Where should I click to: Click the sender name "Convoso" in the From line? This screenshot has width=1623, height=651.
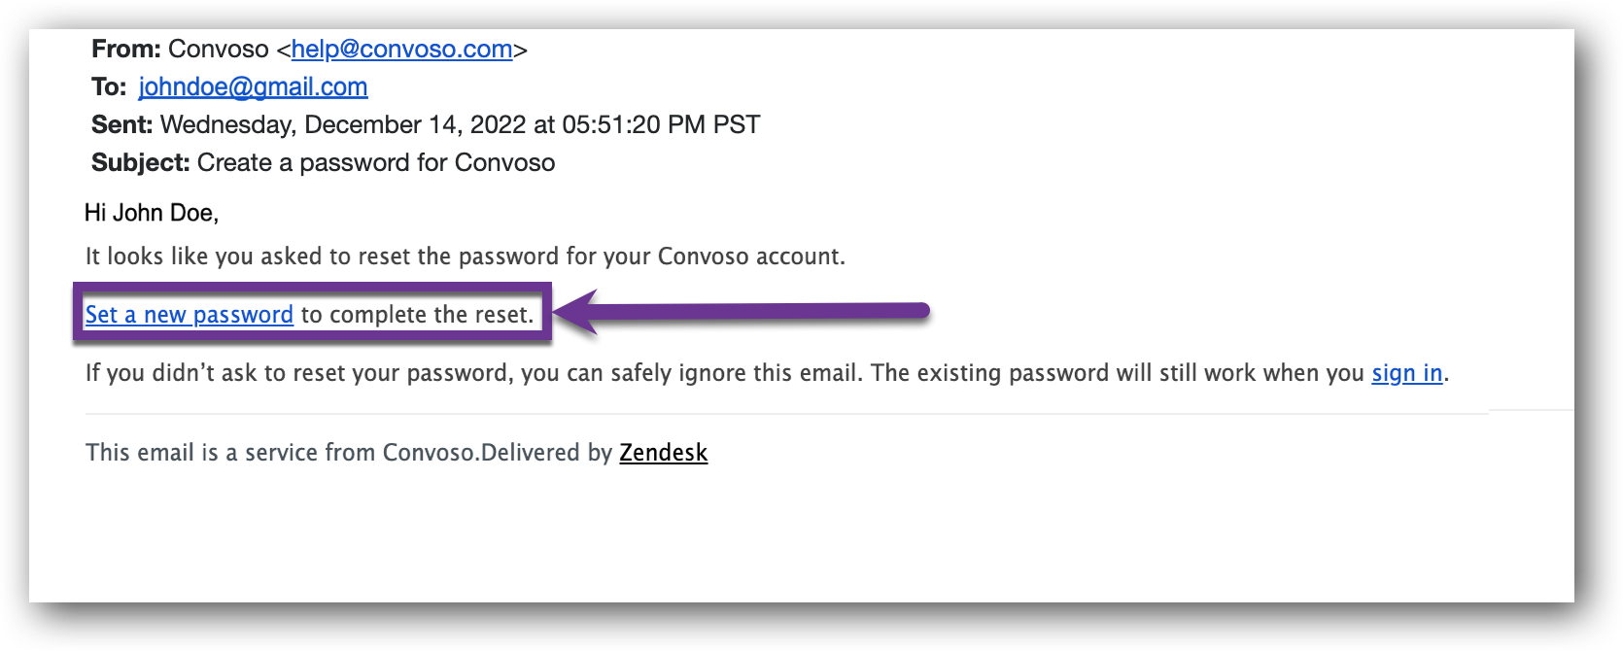(219, 49)
